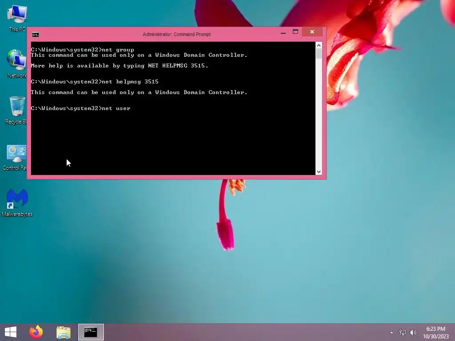Screen dimensions: 455x341
Task: Click the 'net user' command line
Action: tap(81, 108)
